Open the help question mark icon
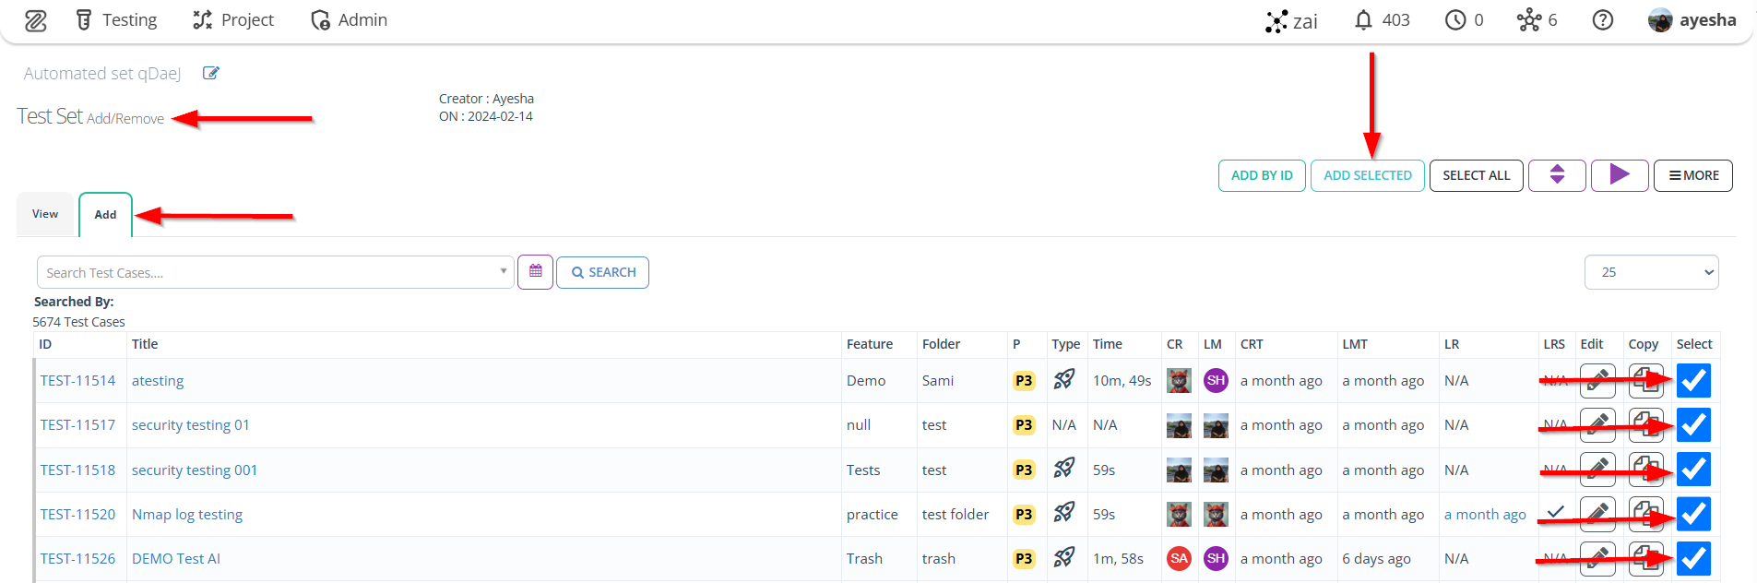This screenshot has width=1757, height=583. pos(1603,20)
